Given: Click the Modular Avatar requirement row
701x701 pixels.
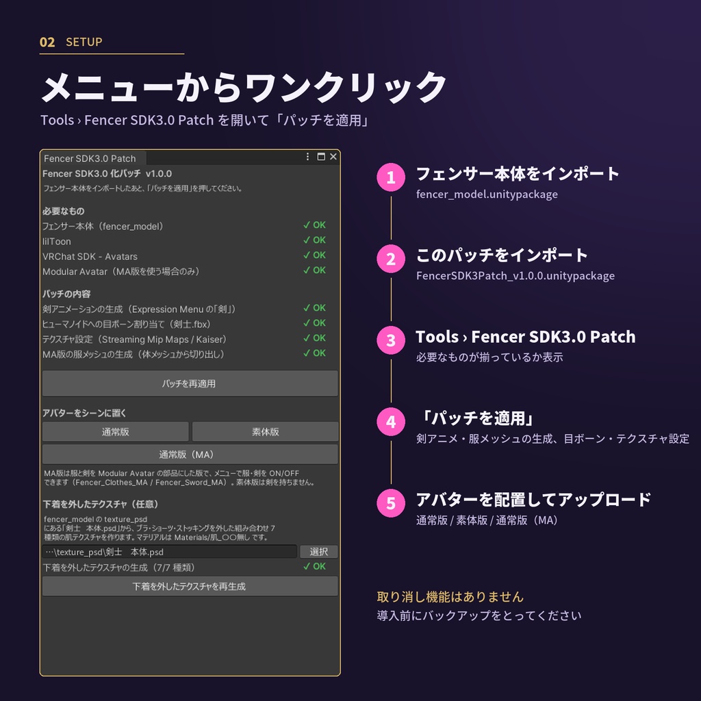Looking at the screenshot, I should [184, 271].
